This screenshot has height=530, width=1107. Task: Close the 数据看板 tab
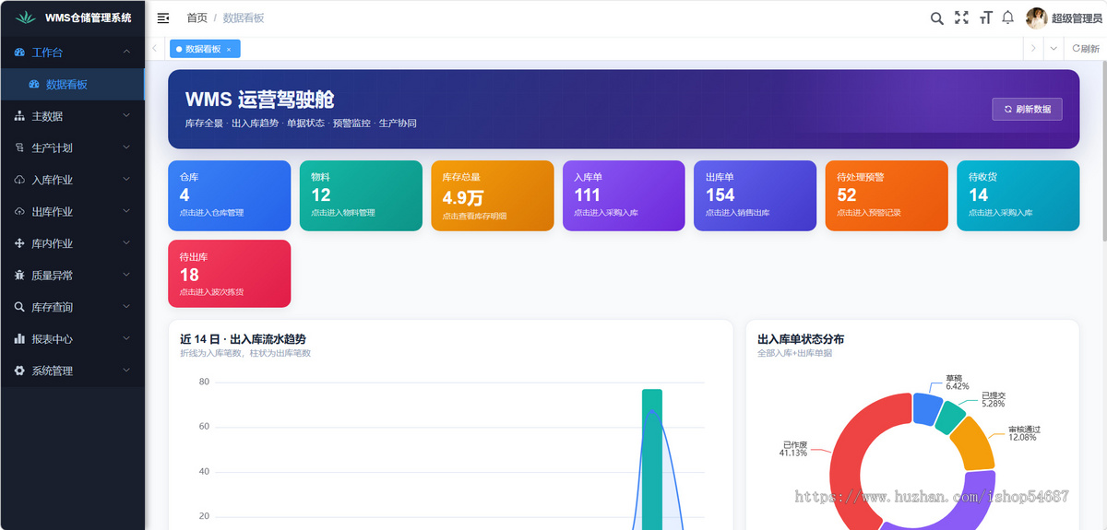(229, 49)
